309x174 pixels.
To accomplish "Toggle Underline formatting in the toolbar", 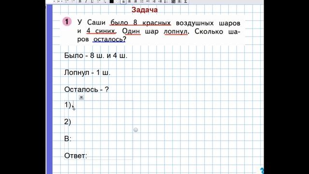I will [92, 1].
